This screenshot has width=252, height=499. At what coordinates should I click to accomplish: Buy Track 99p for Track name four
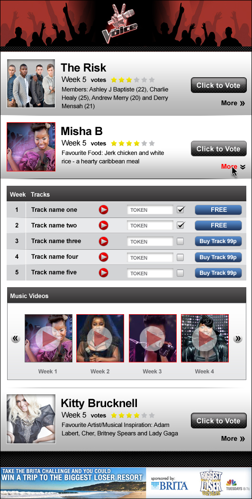218,257
